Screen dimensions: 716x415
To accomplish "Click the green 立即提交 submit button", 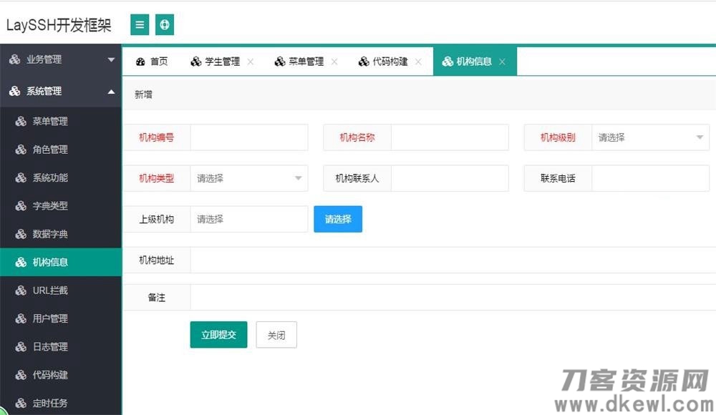I will coord(218,334).
